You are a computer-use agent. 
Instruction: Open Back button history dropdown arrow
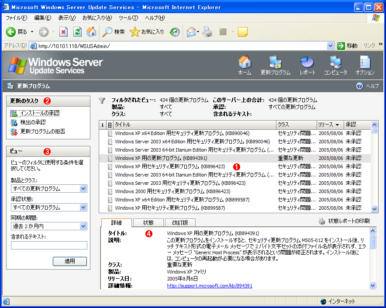[32, 32]
